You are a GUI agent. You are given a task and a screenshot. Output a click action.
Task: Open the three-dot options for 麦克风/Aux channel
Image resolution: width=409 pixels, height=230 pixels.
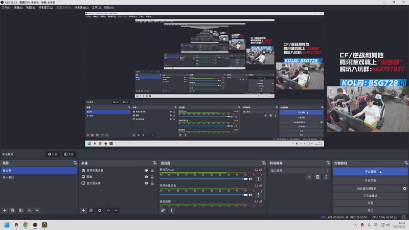(258, 179)
